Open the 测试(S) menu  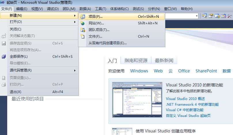pos(138,9)
